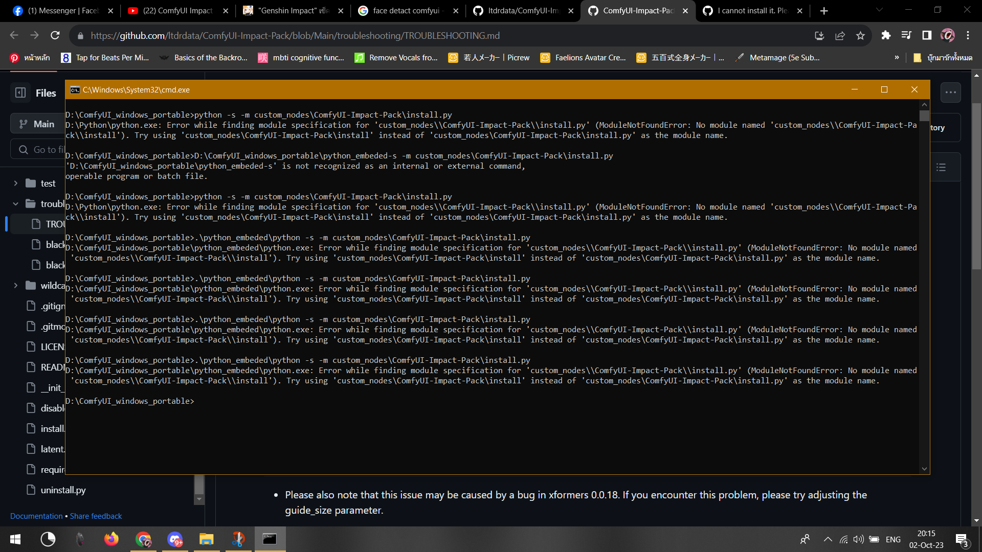Open uninstall.py in the file tree
Screen dimensions: 982x552
[x=63, y=490]
